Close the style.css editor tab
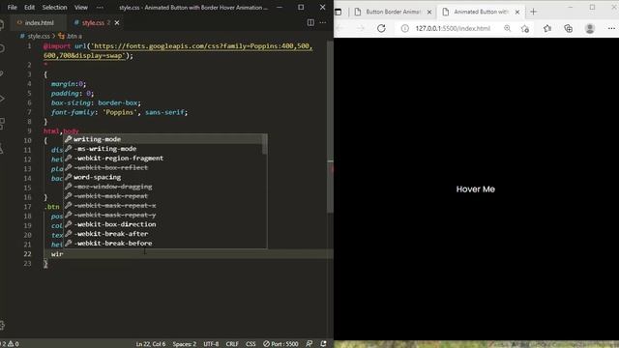 click(117, 23)
